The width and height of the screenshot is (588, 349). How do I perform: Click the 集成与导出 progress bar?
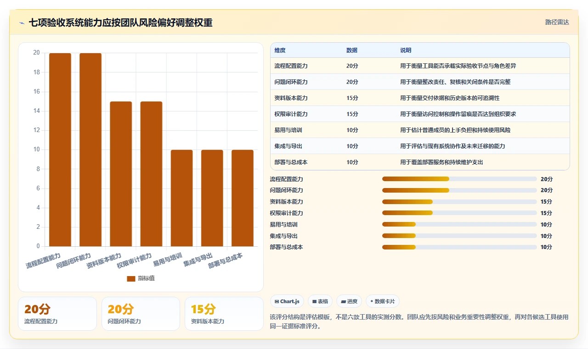click(x=459, y=236)
